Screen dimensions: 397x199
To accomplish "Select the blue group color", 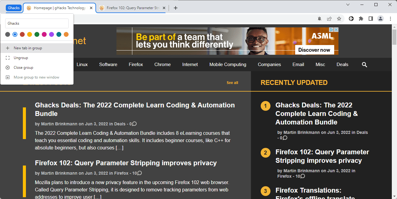I will [15, 34].
